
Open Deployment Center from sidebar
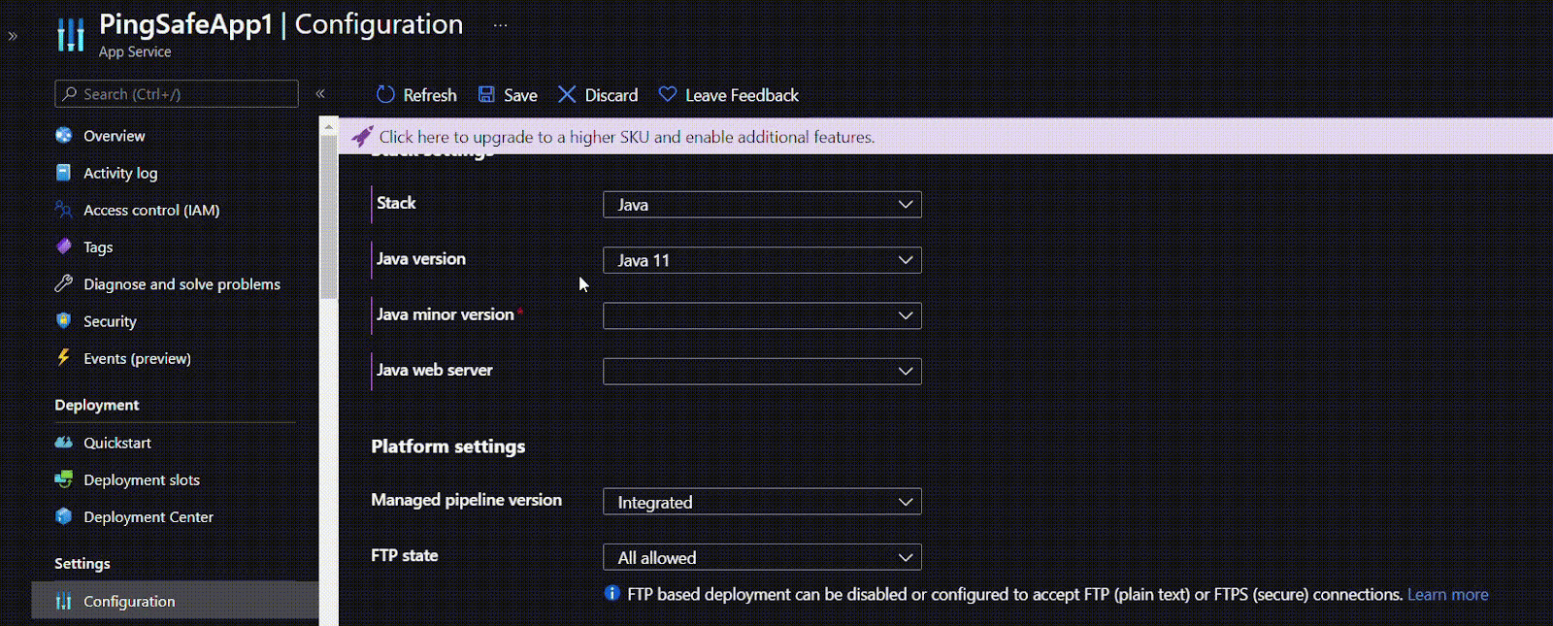(x=148, y=517)
